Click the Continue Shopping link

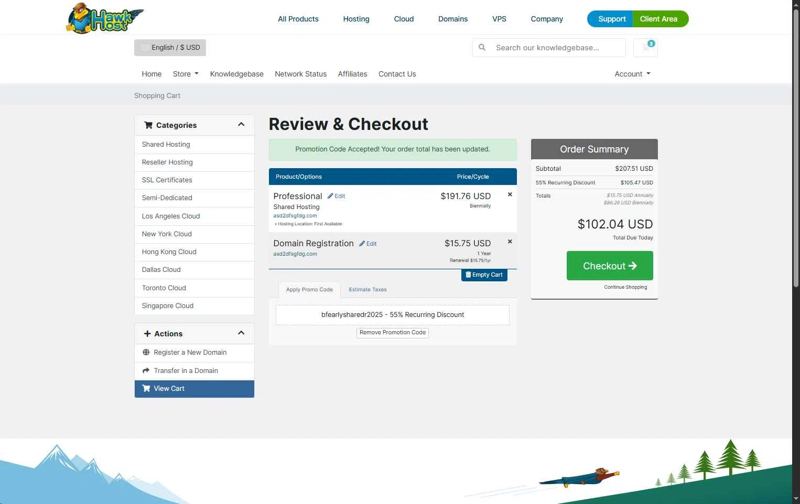tap(625, 287)
